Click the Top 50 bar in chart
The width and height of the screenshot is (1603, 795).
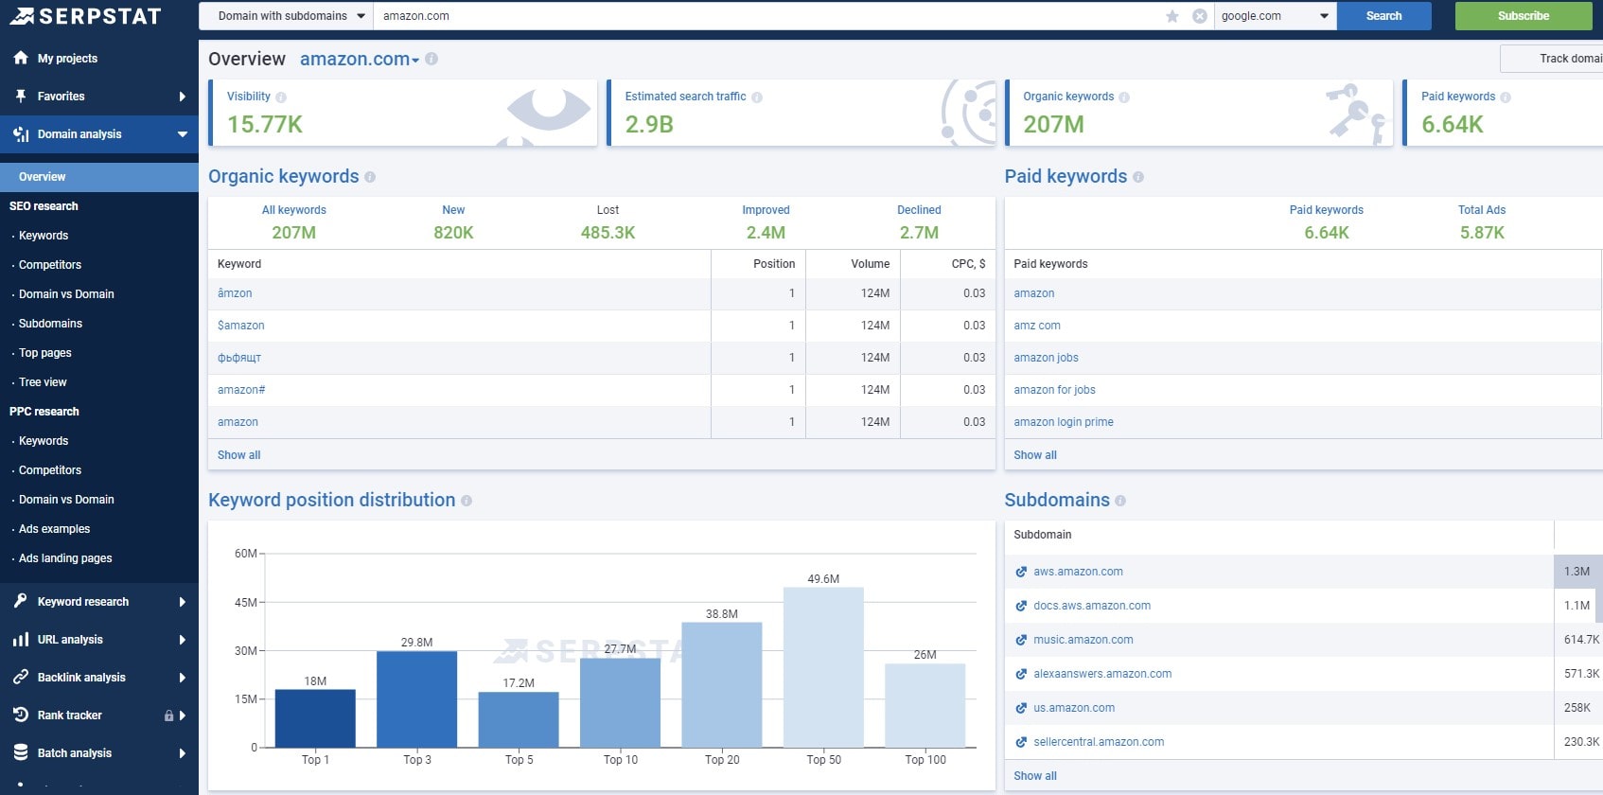tap(823, 667)
